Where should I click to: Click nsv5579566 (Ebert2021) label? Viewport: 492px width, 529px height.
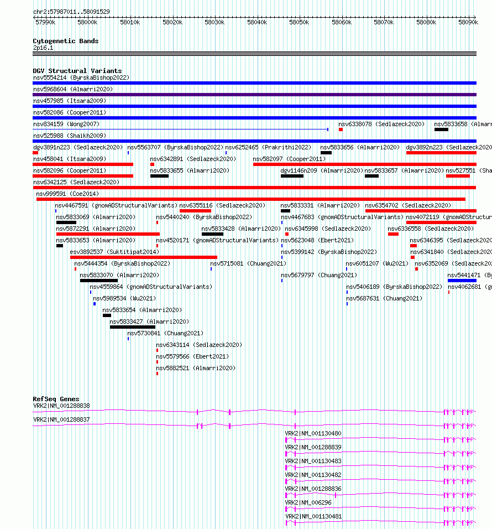192,356
